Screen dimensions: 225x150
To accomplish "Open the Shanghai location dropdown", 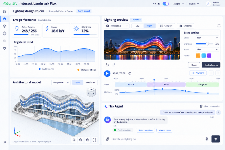I will tap(178, 4).
